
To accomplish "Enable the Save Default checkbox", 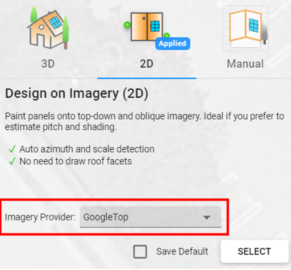I will [140, 251].
